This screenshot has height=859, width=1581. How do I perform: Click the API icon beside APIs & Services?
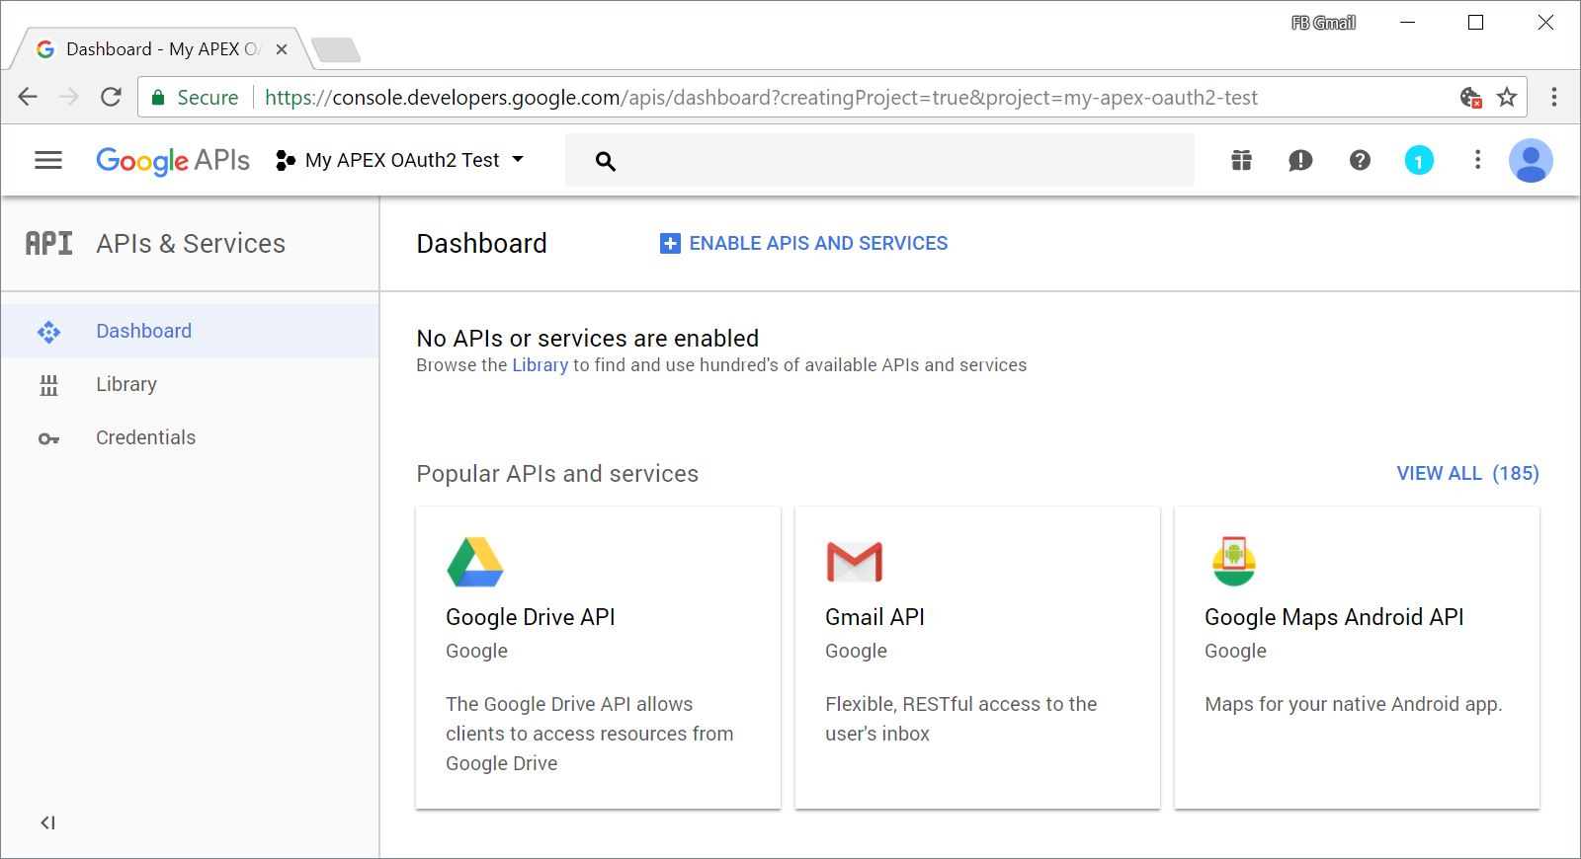[x=48, y=243]
